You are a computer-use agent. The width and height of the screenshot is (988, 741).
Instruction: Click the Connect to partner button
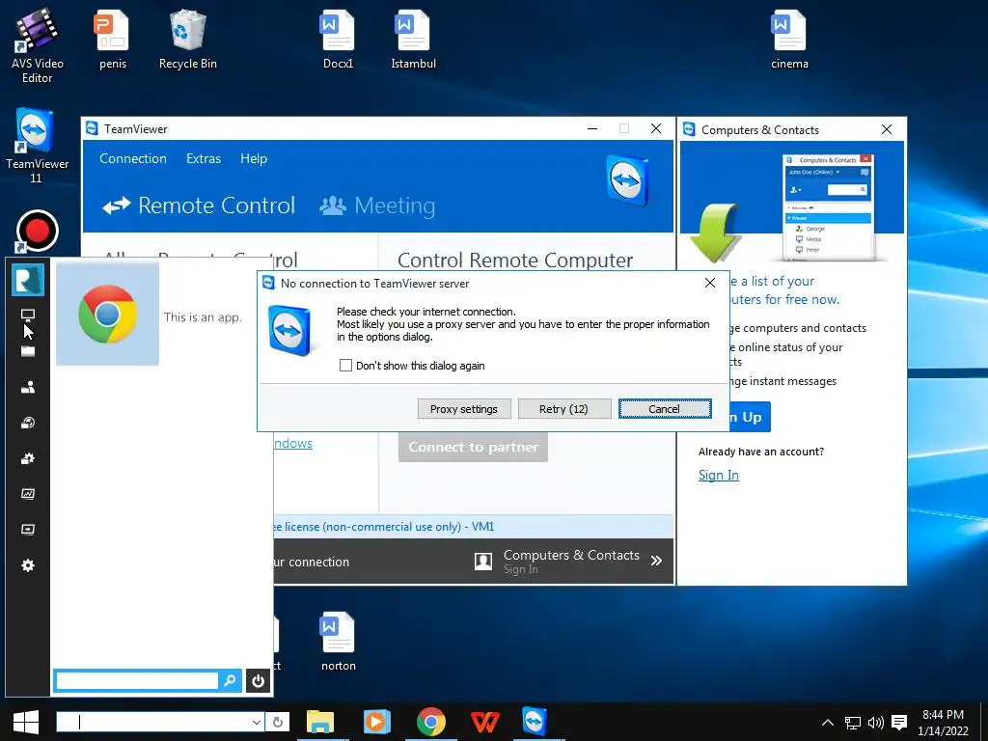point(473,447)
